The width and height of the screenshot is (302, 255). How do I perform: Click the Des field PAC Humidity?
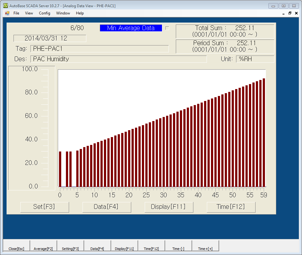tap(118, 59)
